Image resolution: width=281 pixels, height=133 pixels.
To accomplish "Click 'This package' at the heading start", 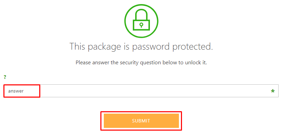I will [95, 47].
